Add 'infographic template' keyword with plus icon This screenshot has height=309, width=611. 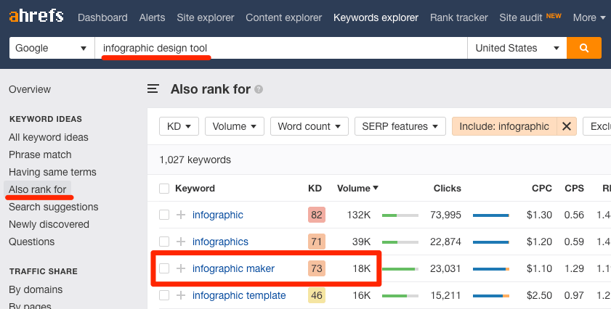pyautogui.click(x=181, y=295)
